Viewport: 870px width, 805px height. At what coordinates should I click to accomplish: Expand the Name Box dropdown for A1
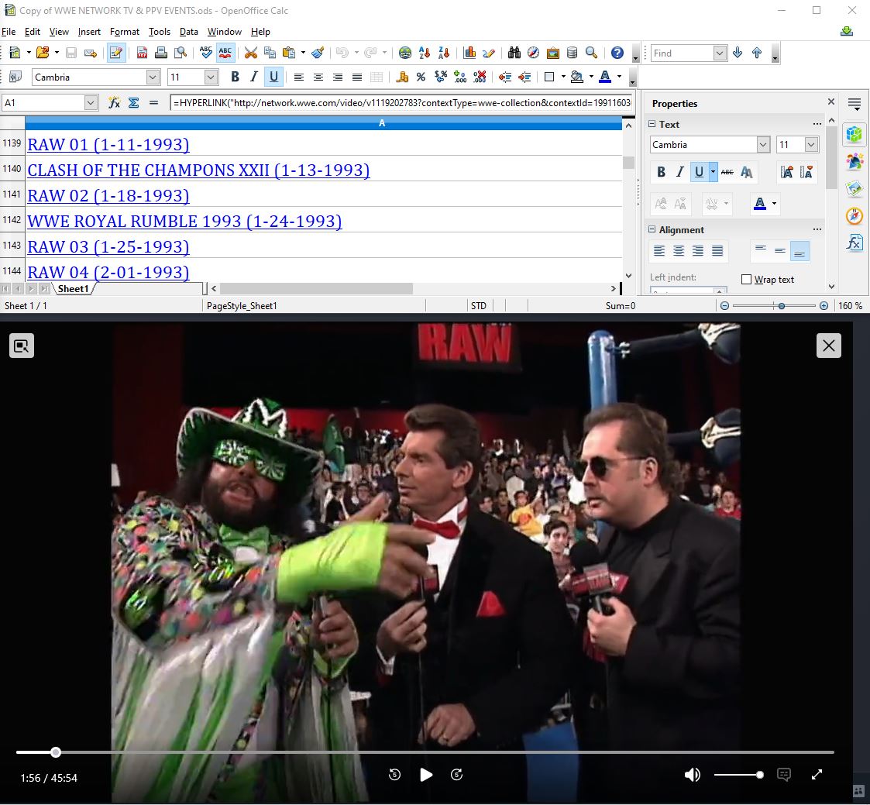91,102
